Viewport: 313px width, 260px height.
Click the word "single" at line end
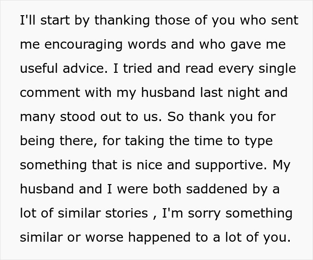277,69
